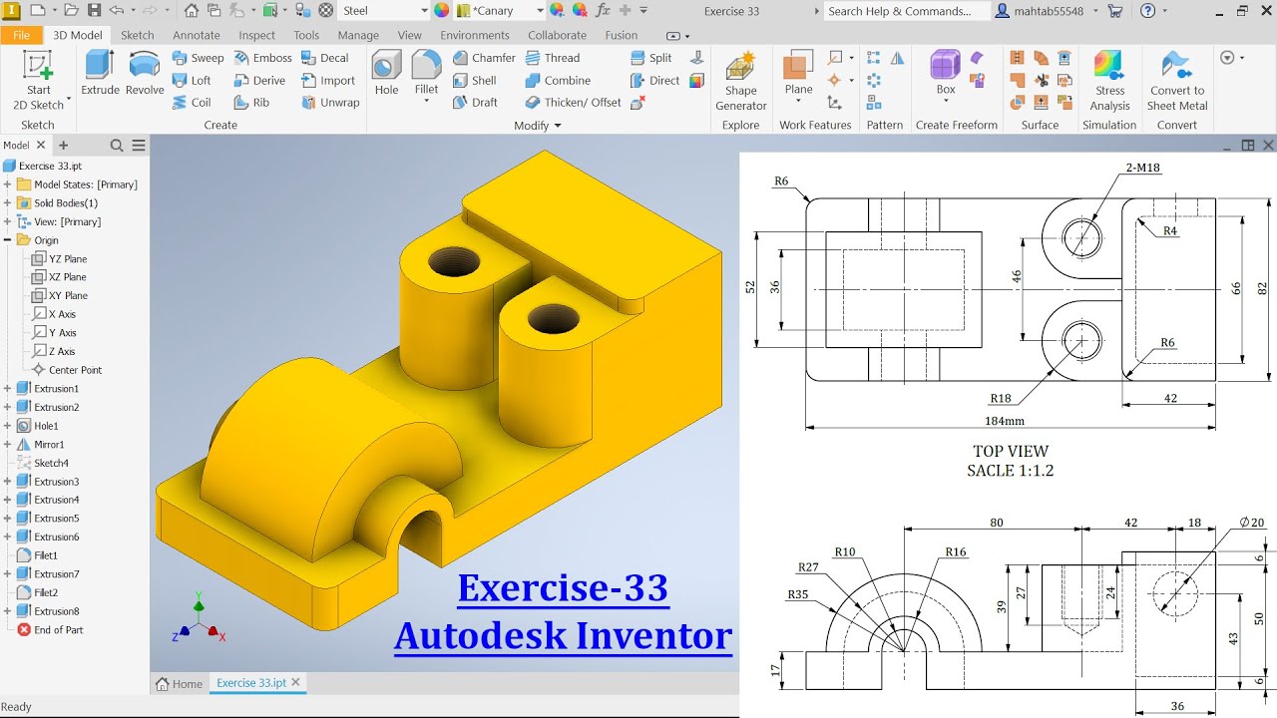Open the model browser options menu
The image size is (1277, 718).
point(139,146)
